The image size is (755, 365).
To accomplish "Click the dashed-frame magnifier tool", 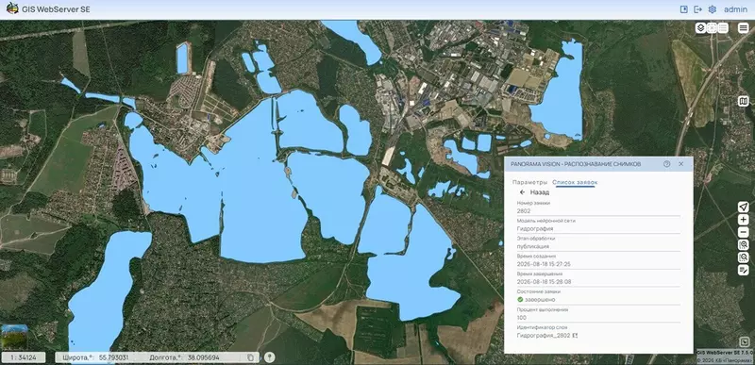I will pos(744,257).
